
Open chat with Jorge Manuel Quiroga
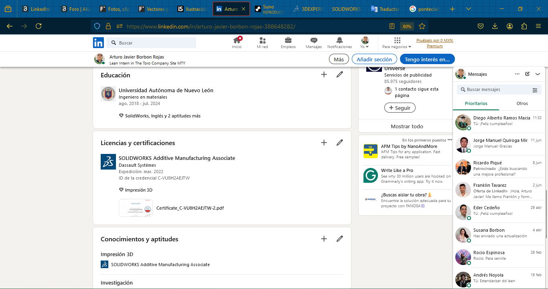(x=499, y=144)
